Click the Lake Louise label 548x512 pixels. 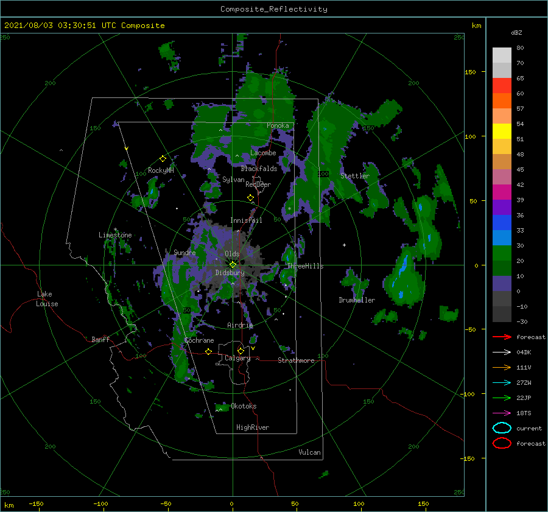pos(47,299)
